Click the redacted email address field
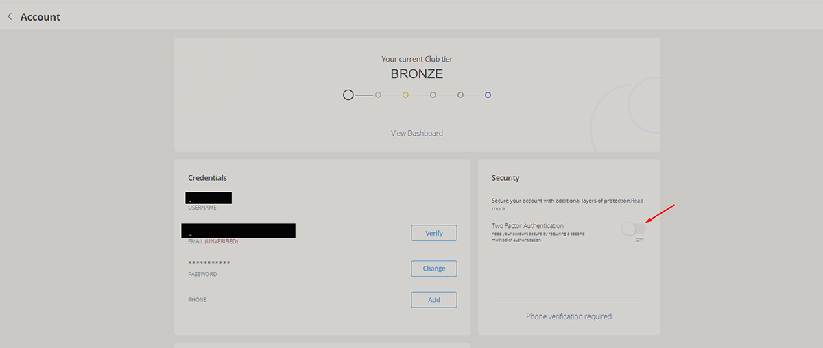This screenshot has height=348, width=823. (239, 231)
